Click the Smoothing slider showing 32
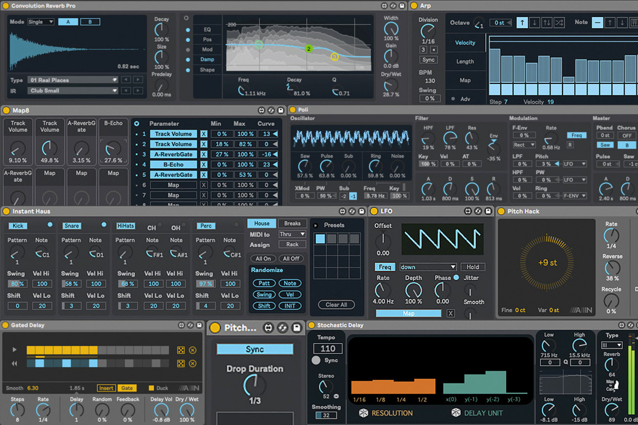The width and height of the screenshot is (638, 425). [326, 416]
